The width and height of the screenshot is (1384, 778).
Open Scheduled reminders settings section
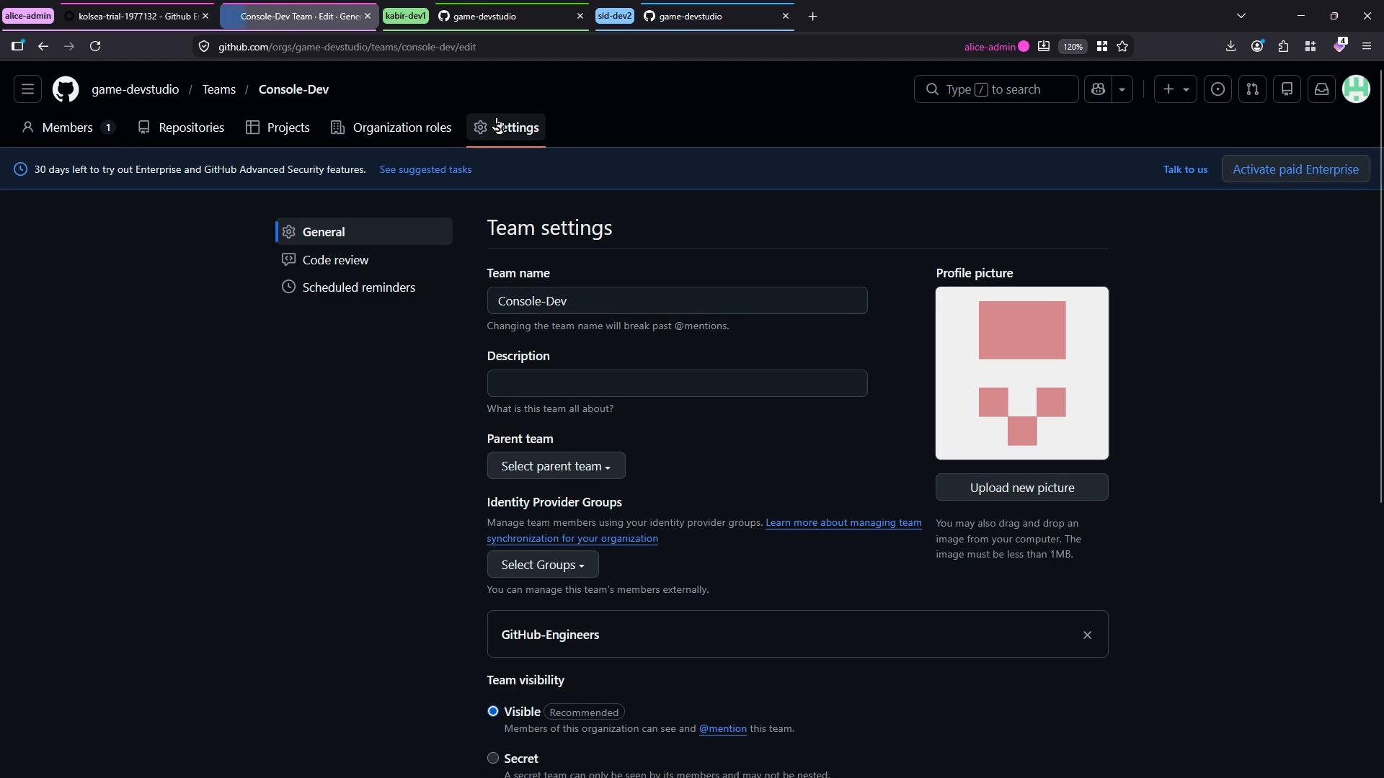coord(364,287)
